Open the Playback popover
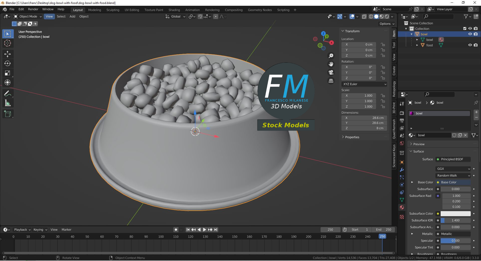481x261 pixels. (x=22, y=230)
